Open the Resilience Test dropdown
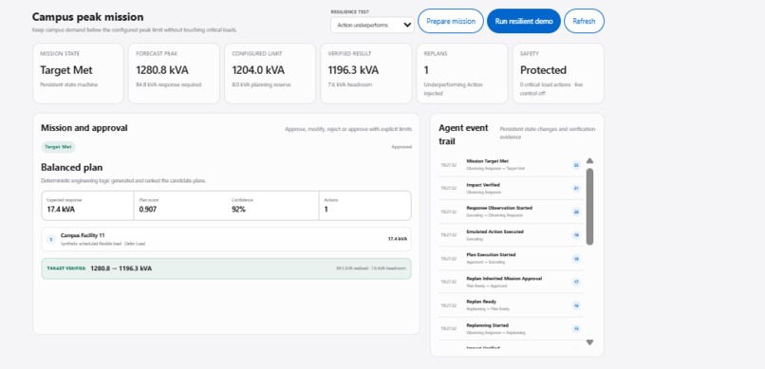765x369 pixels. pyautogui.click(x=372, y=25)
